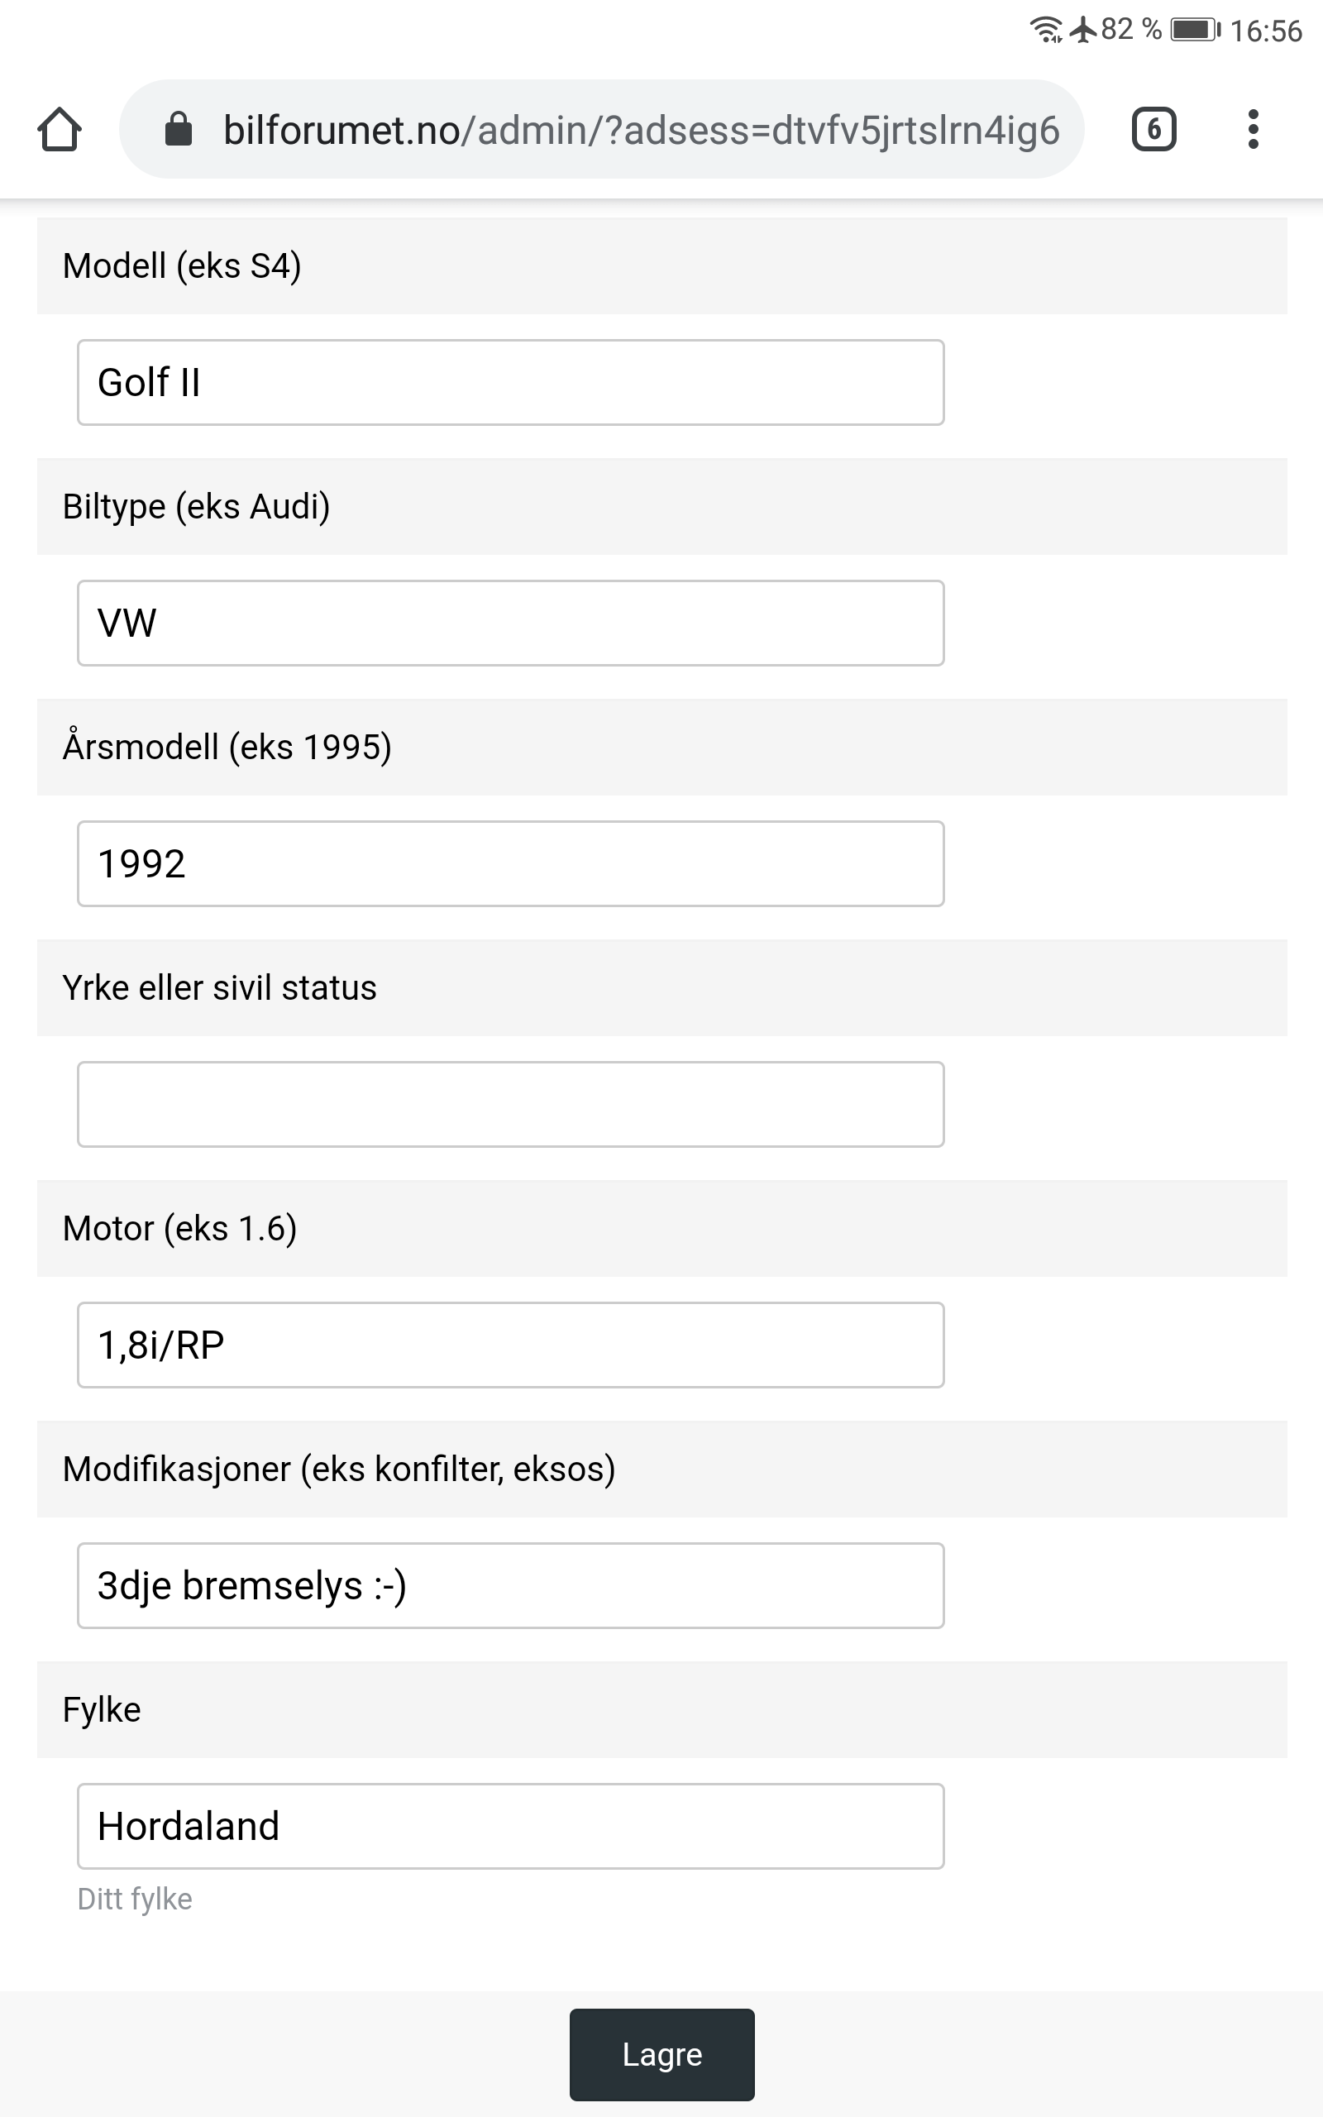This screenshot has width=1323, height=2117.
Task: Tap the battery status icon
Action: (x=1194, y=30)
